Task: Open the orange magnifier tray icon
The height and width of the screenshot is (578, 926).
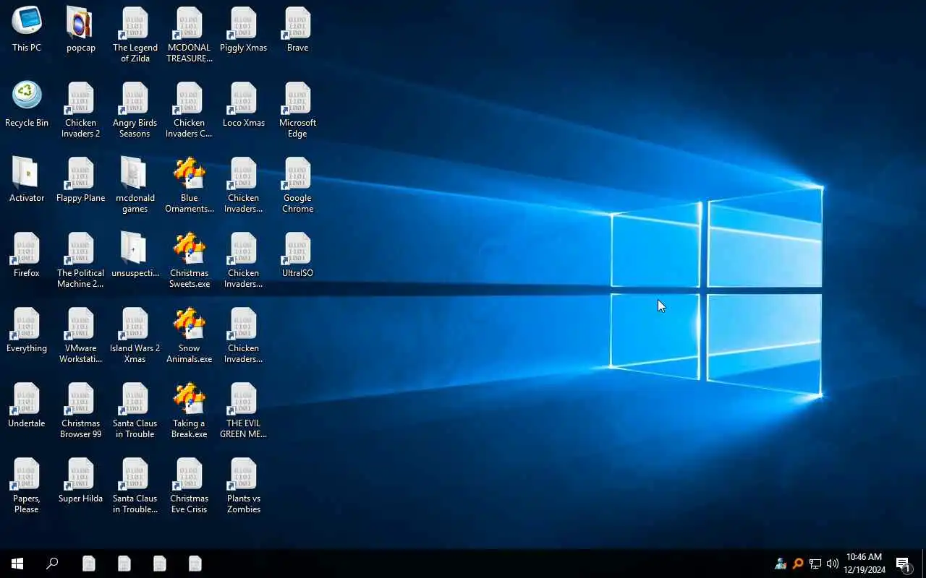Action: [x=798, y=564]
